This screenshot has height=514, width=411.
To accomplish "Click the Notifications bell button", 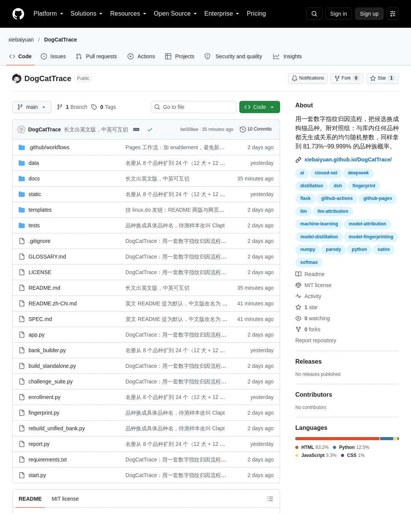I will tap(308, 78).
